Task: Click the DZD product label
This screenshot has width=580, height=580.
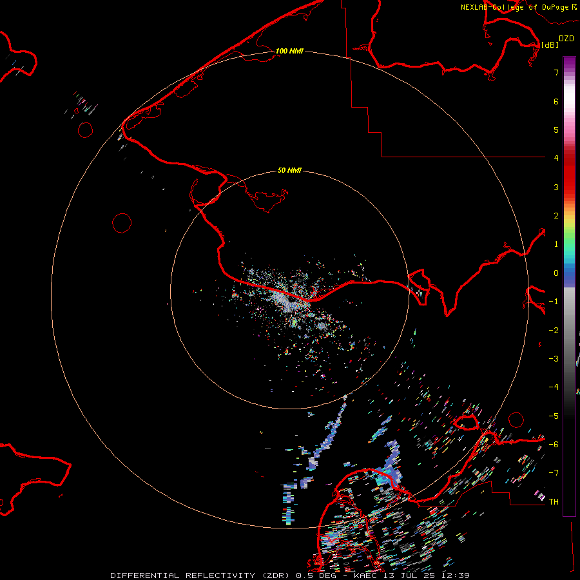Action: [x=566, y=39]
